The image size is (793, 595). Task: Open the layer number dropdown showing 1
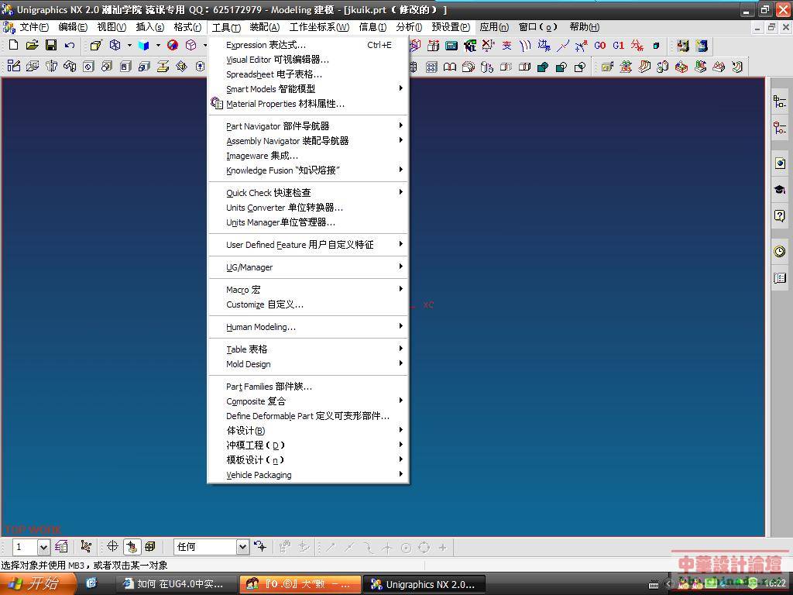[43, 547]
